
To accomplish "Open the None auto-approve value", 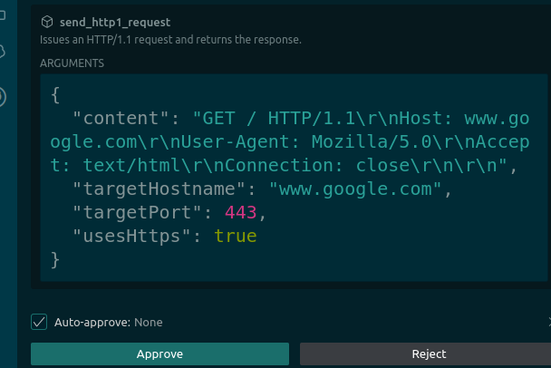I will point(149,323).
